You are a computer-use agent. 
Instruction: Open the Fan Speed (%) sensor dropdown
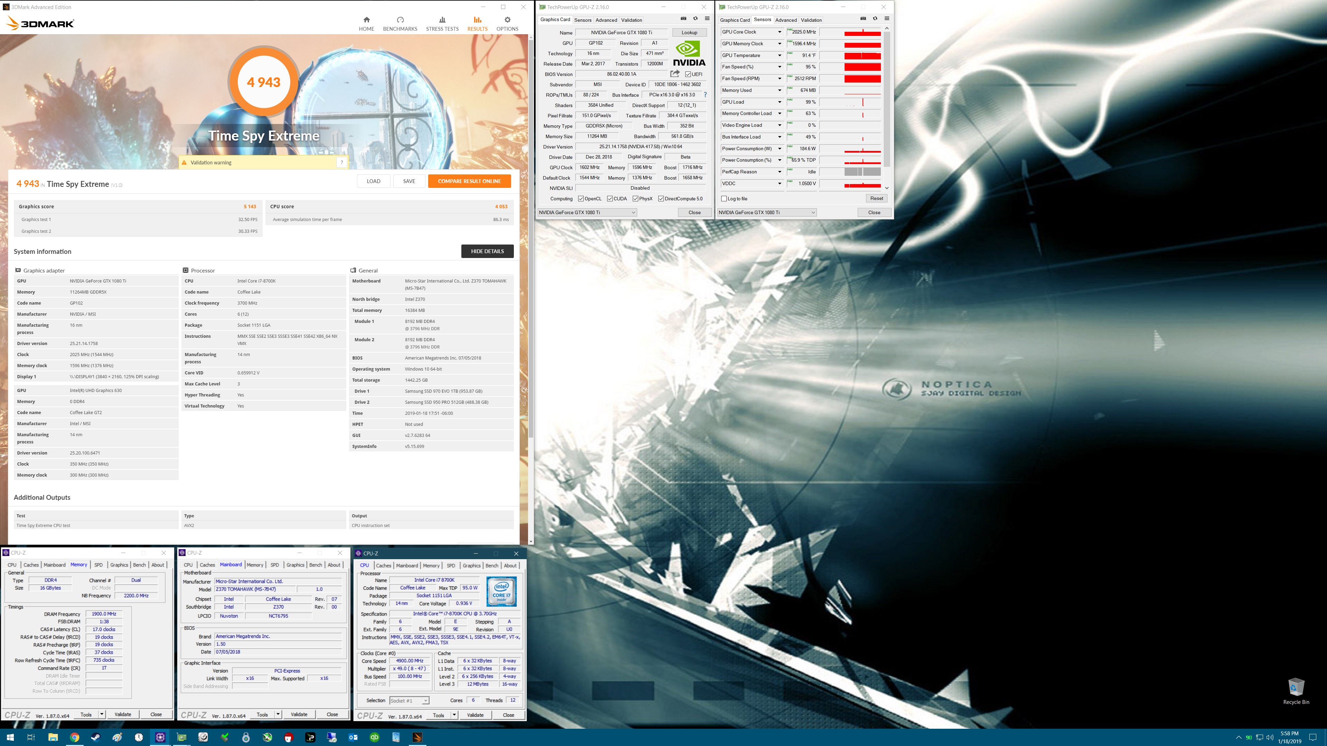[x=779, y=67]
